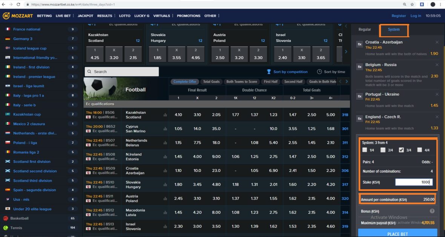This screenshot has width=445, height=237.
Task: Open the PROMOTIONS page
Action: click(189, 16)
